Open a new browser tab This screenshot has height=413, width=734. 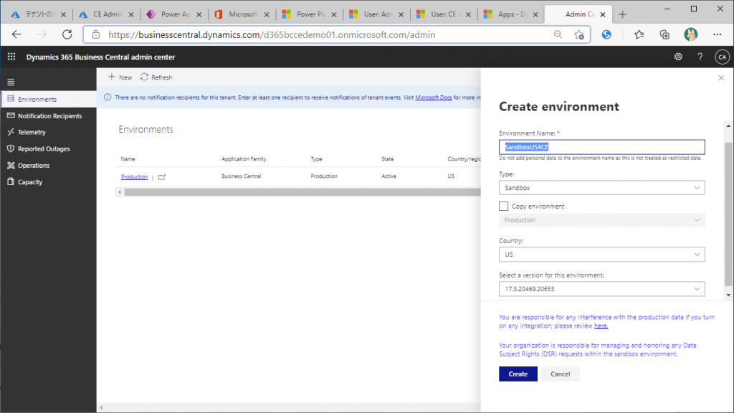point(622,14)
